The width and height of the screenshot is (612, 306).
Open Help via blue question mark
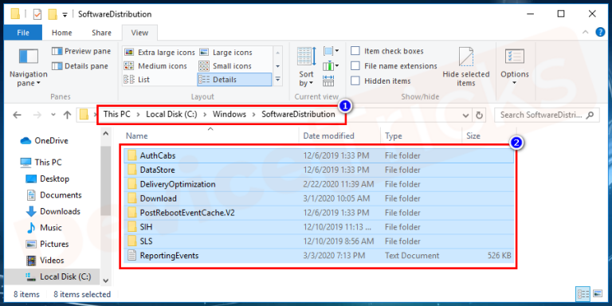click(x=599, y=33)
